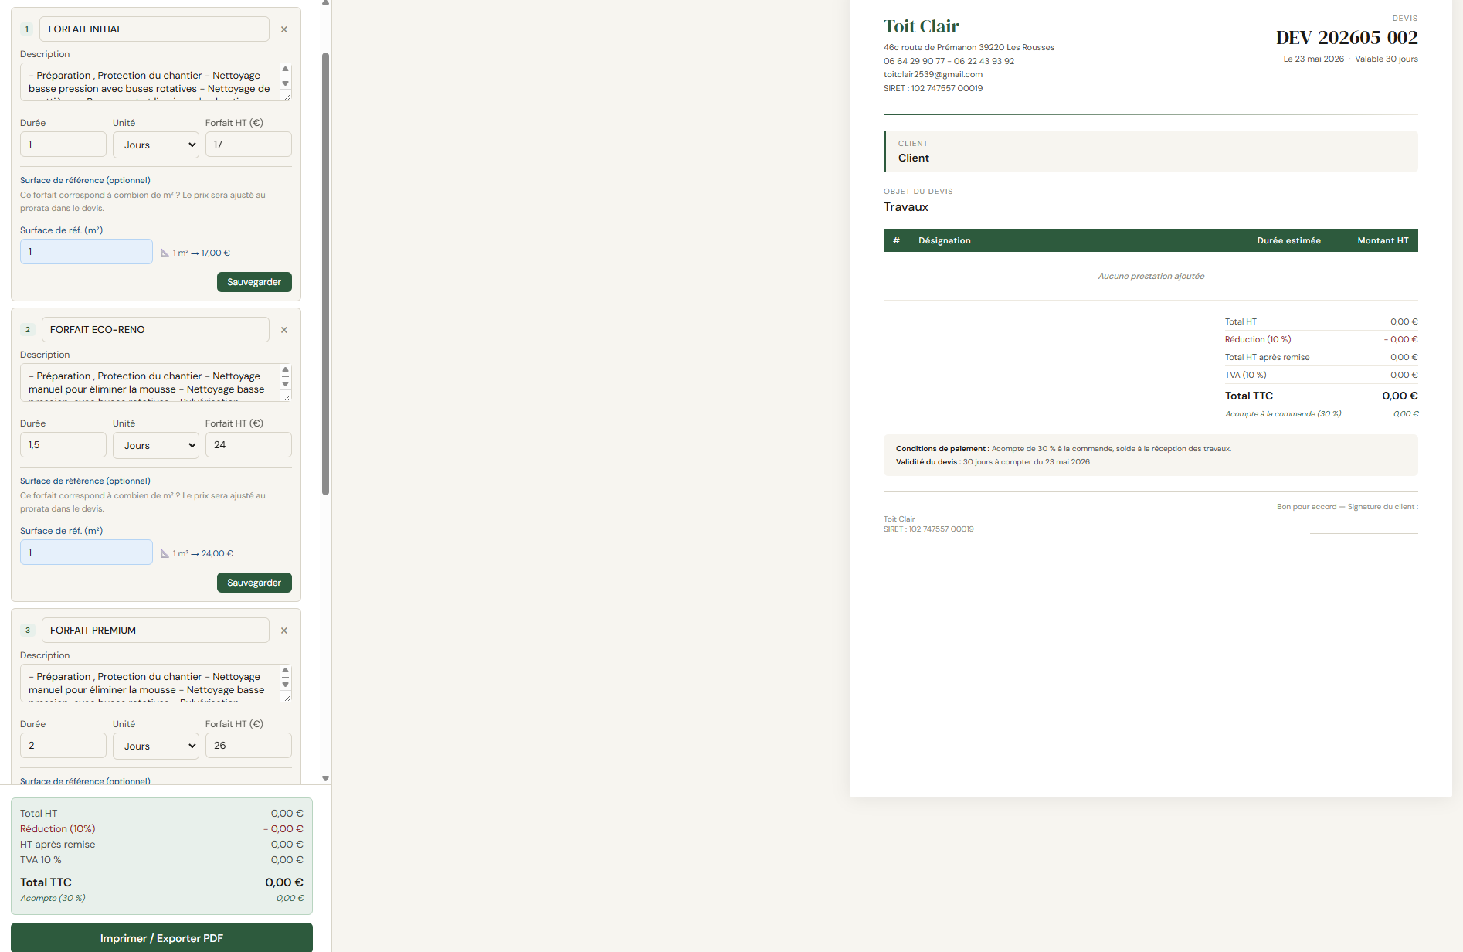Expand the Jours unit selector in FORFAIT ECO-RENO
The height and width of the screenshot is (952, 1463).
pos(156,445)
